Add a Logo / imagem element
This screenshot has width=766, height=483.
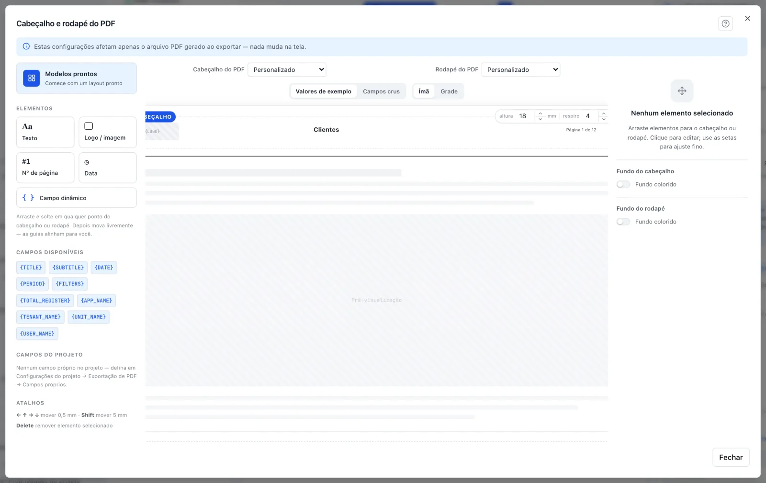point(108,132)
